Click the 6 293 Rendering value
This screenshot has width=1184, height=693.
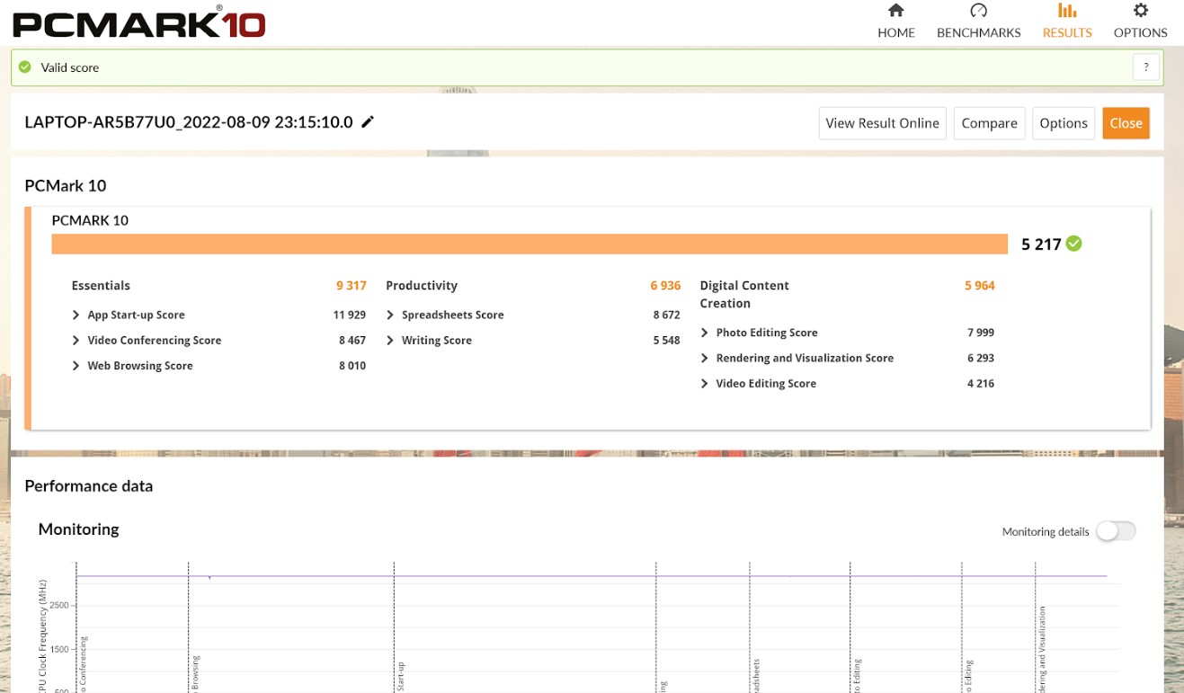coord(981,358)
